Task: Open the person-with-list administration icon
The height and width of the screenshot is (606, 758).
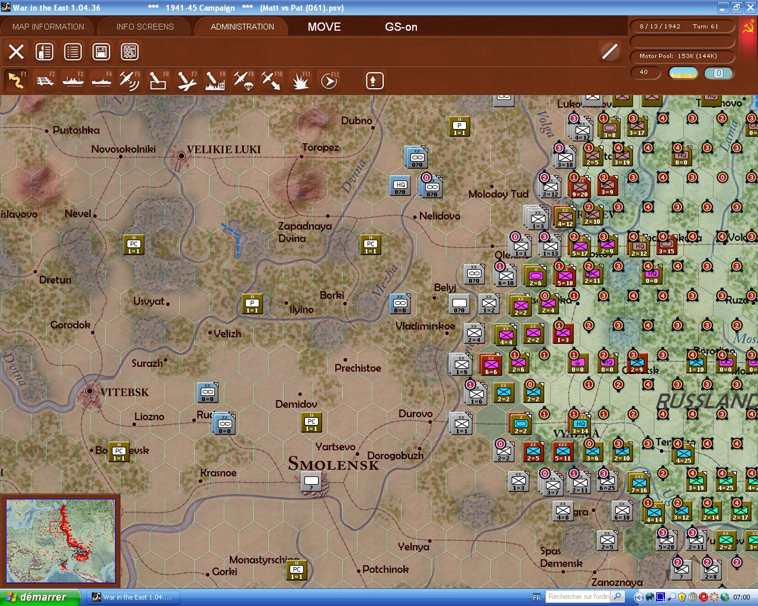Action: (44, 51)
